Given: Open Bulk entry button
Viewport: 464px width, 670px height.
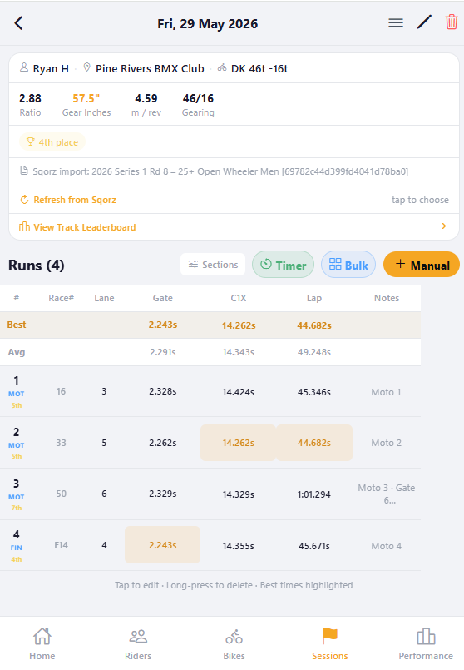Looking at the screenshot, I should pyautogui.click(x=348, y=265).
